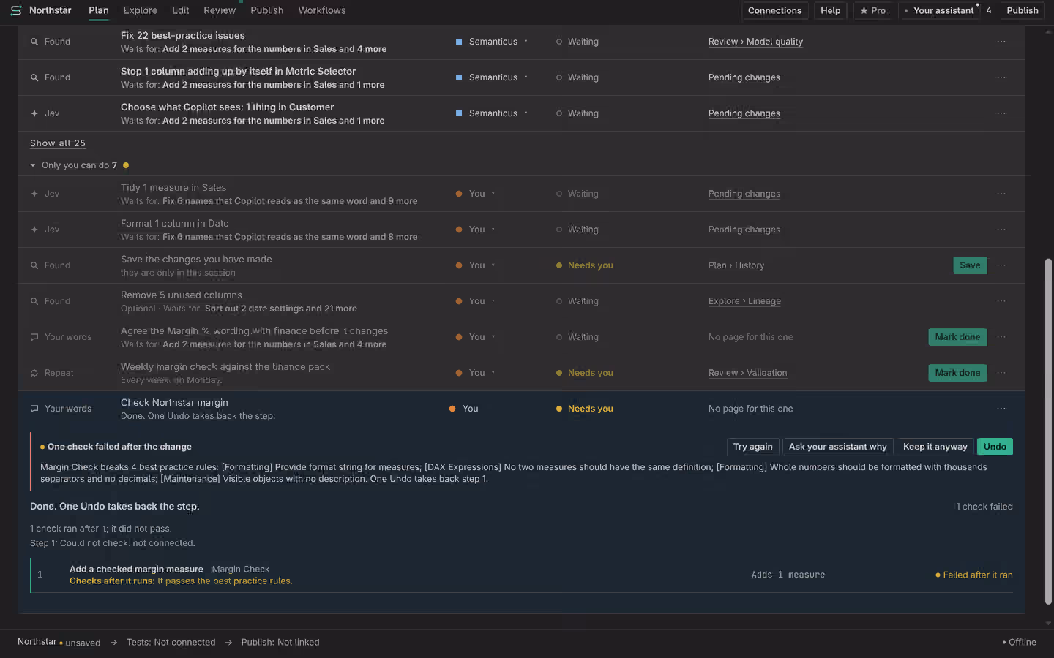Click Undo on the failed check
Viewport: 1054px width, 658px height.
(x=995, y=447)
